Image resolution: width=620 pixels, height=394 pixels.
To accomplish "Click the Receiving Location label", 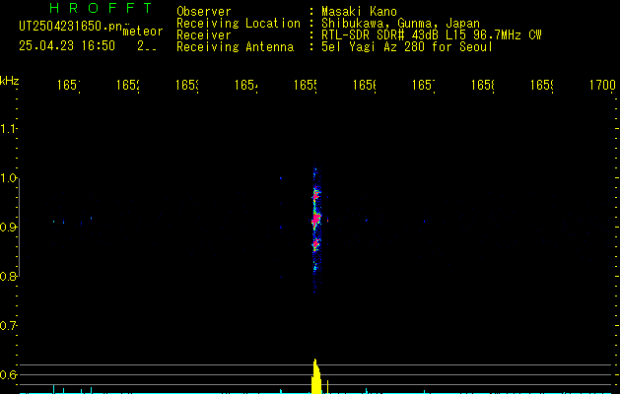I will pos(239,24).
